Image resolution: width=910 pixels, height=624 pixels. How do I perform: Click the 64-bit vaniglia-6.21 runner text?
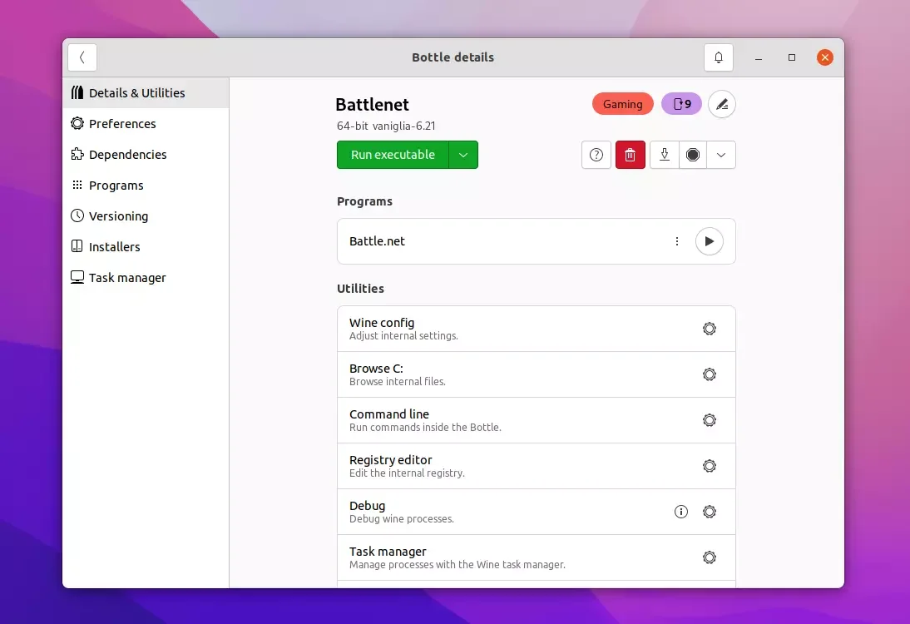pos(386,126)
